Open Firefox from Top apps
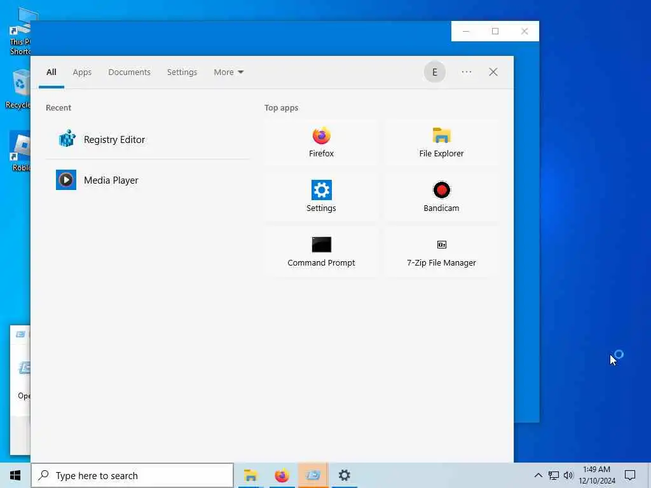This screenshot has width=651, height=488. (x=321, y=142)
